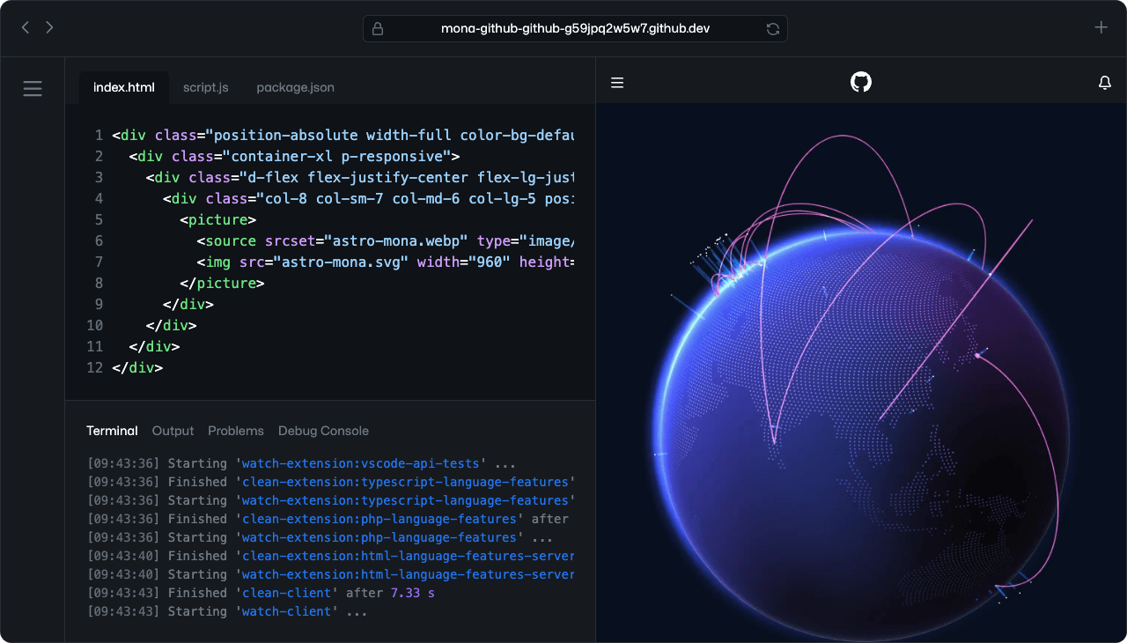Open the package.json tab
Image resolution: width=1127 pixels, height=643 pixels.
[295, 87]
